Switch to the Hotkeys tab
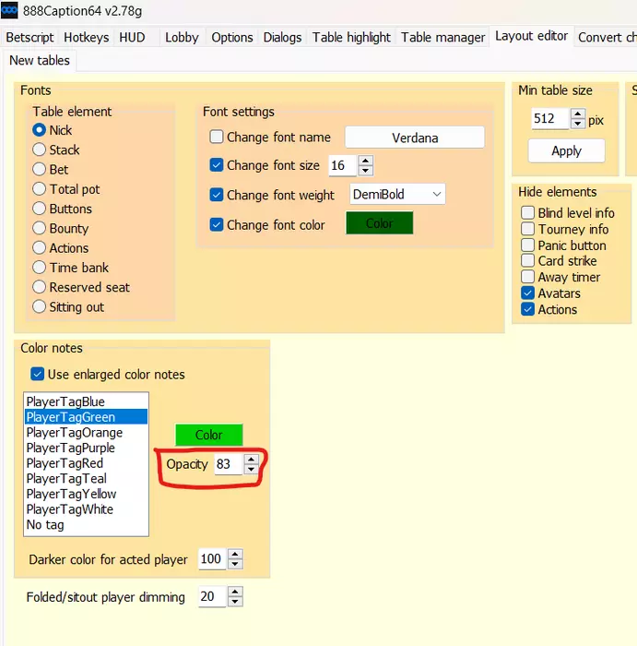Image resolution: width=637 pixels, height=646 pixels. point(86,38)
